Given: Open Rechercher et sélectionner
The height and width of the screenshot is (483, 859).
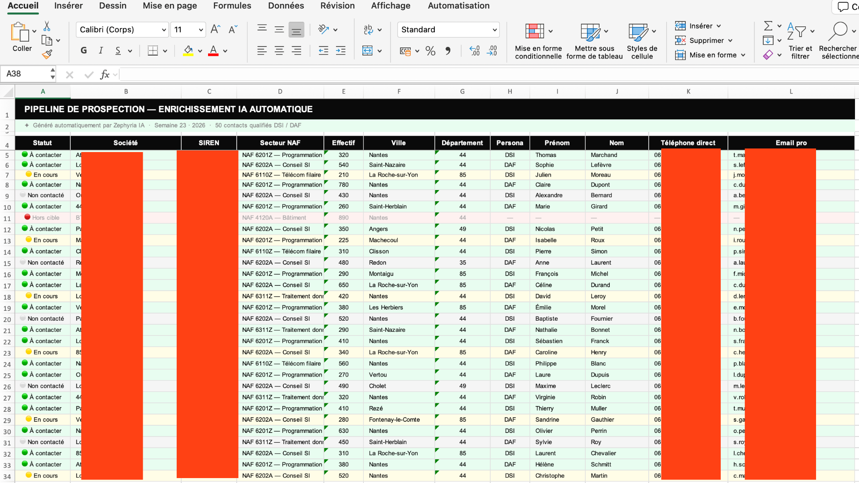Looking at the screenshot, I should pyautogui.click(x=838, y=41).
